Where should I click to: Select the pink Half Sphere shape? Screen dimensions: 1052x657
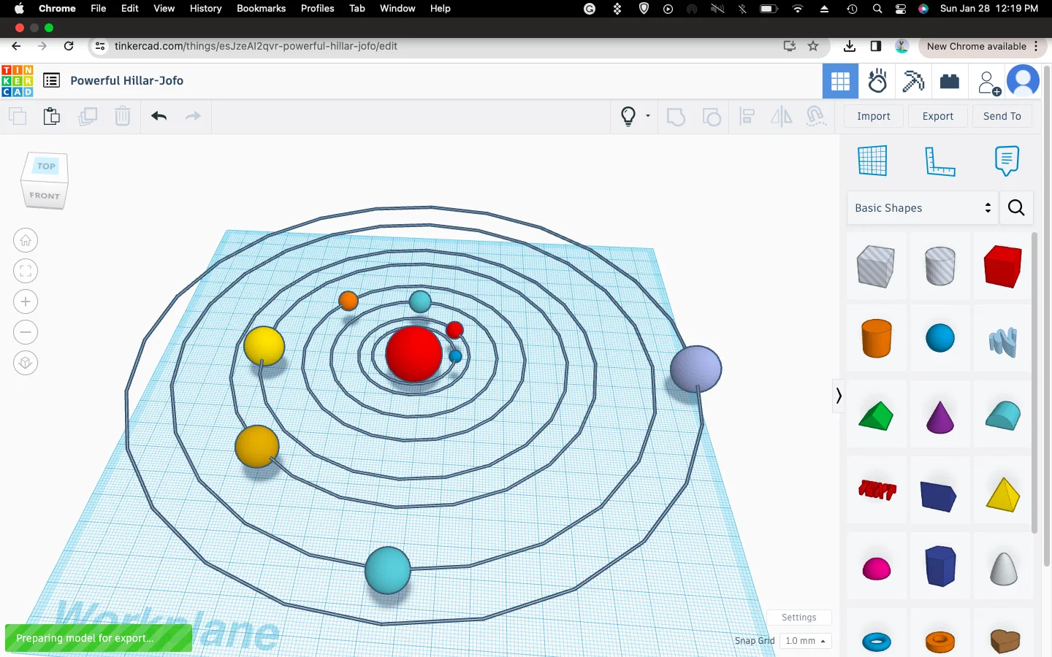tap(876, 568)
